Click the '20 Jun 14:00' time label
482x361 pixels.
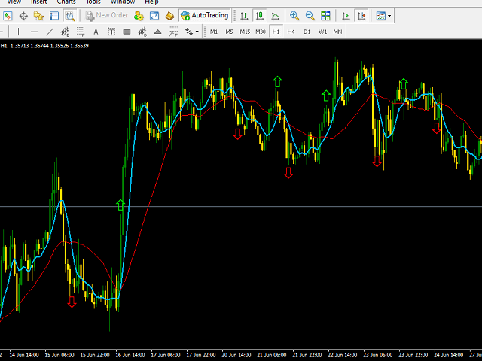[236, 355]
